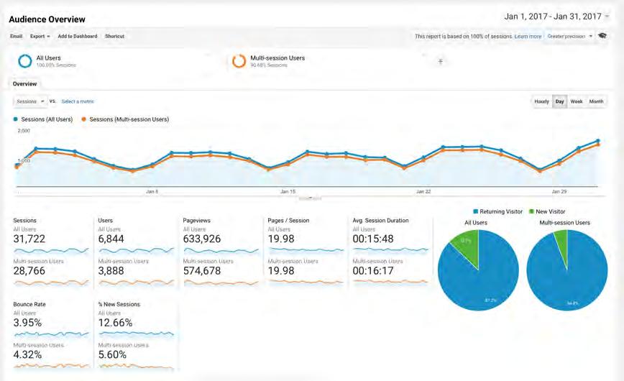
Task: Click the 3.95% bounce rate value
Action: tap(27, 323)
